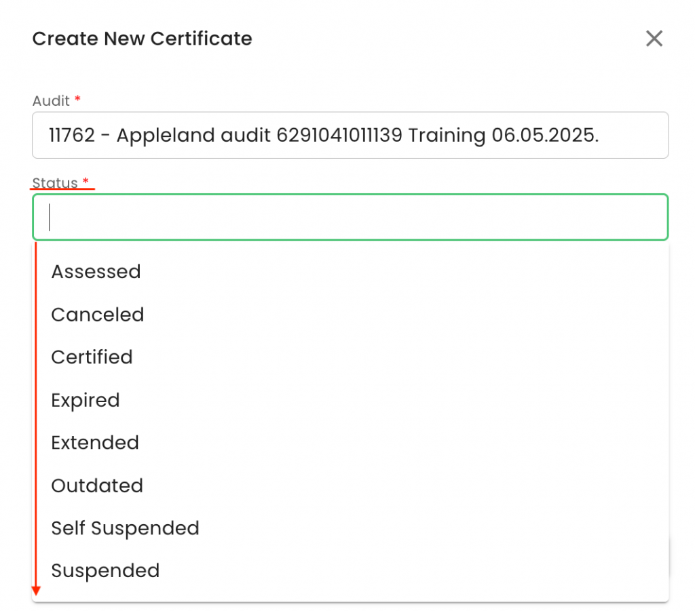Choose the Extended status

coord(95,443)
